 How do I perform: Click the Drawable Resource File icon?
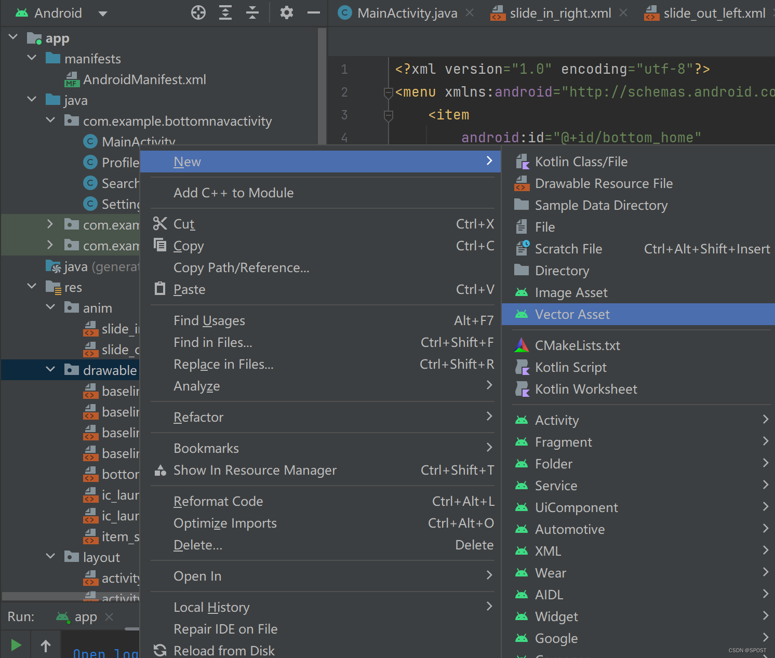522,183
